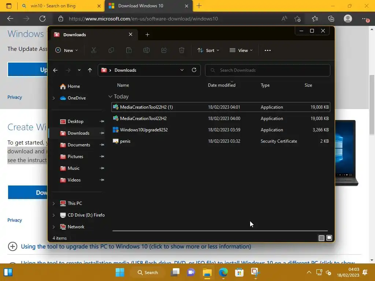Viewport: 375px width, 281px height.
Task: Expand CD Drive (D:) tree node
Action: [54, 215]
